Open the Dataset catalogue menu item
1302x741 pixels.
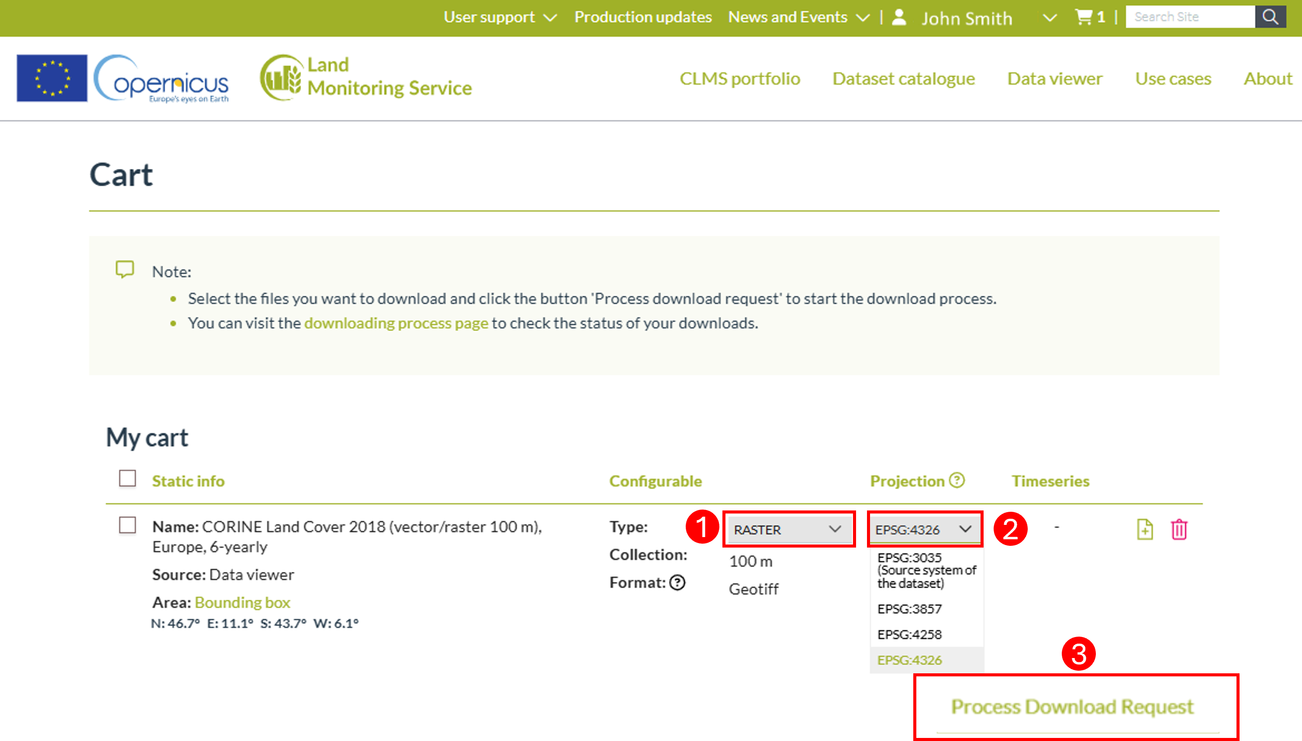click(x=904, y=78)
